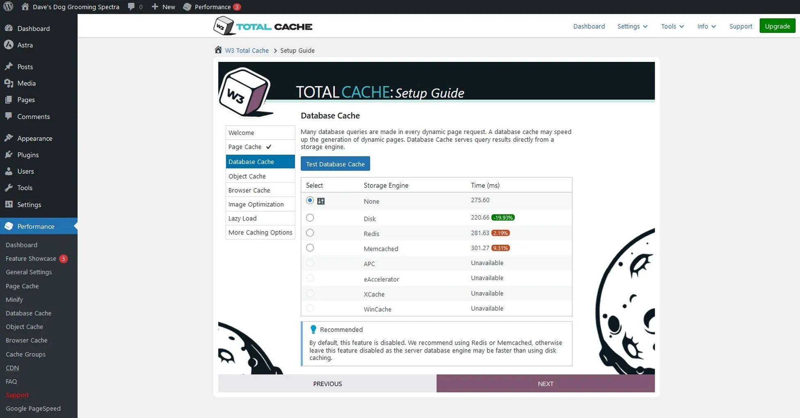Select the eAccelerator storage engine radio
The image size is (800, 418).
click(x=310, y=278)
